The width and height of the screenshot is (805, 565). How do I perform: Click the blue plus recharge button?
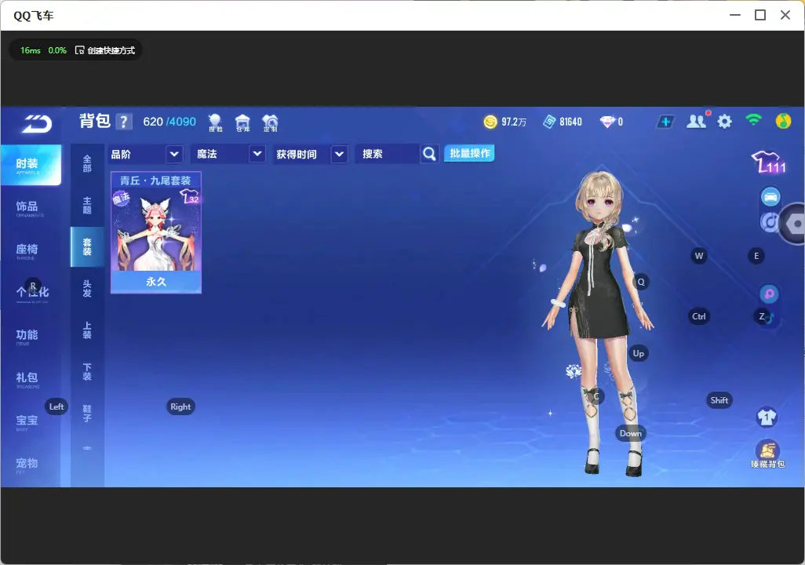tap(665, 122)
